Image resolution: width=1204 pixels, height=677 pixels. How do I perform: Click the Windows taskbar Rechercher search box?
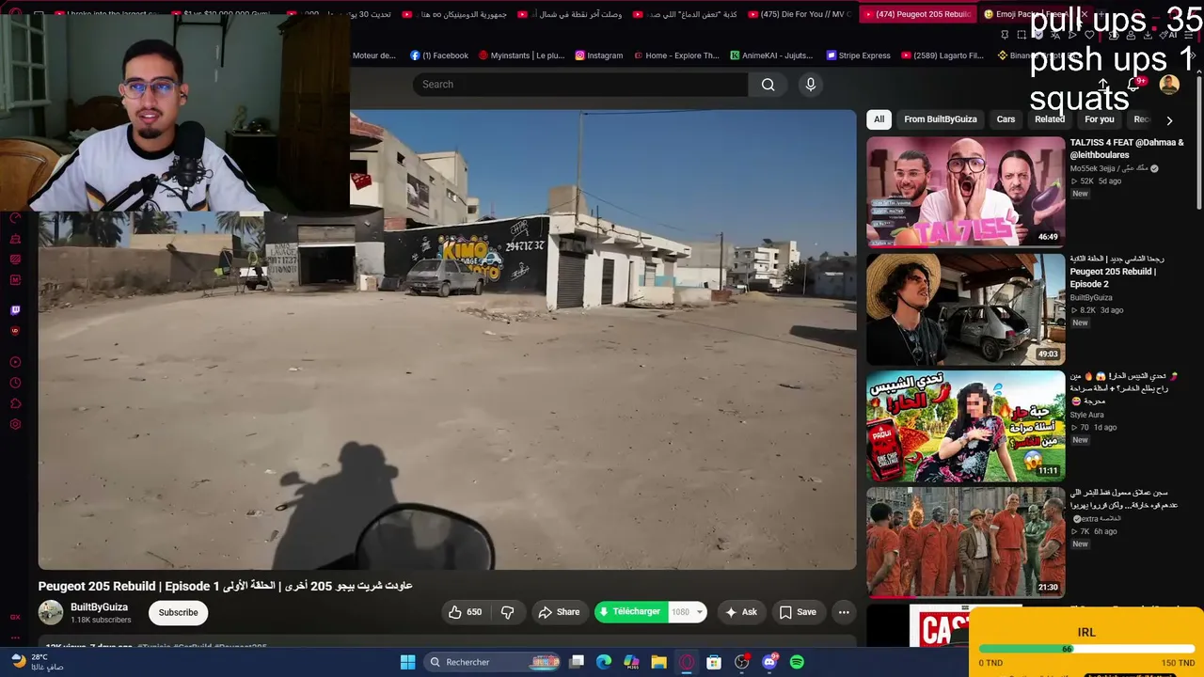point(492,662)
